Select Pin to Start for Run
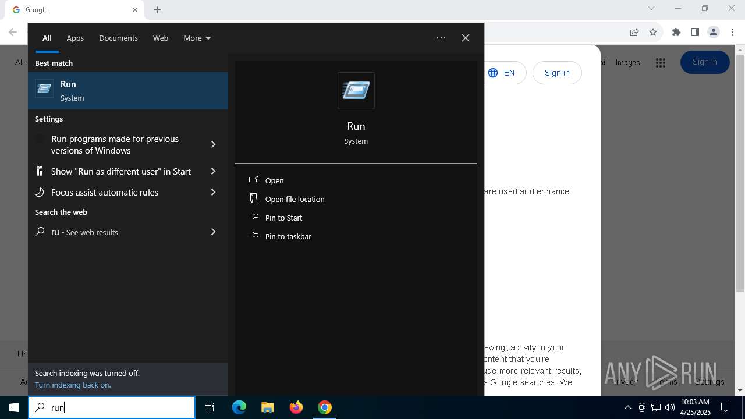Screen dimensions: 745x419 coord(283,218)
